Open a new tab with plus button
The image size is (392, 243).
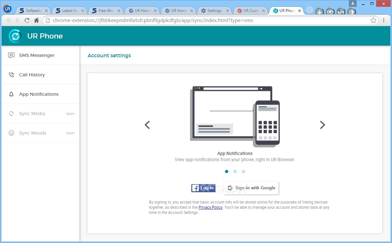tap(309, 10)
